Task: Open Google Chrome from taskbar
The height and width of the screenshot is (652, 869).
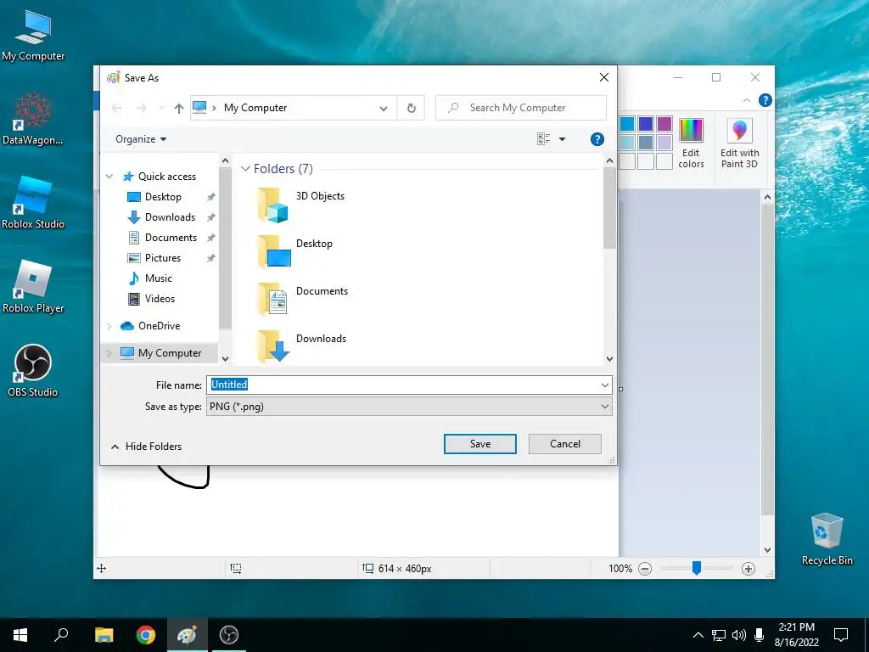Action: pyautogui.click(x=146, y=635)
